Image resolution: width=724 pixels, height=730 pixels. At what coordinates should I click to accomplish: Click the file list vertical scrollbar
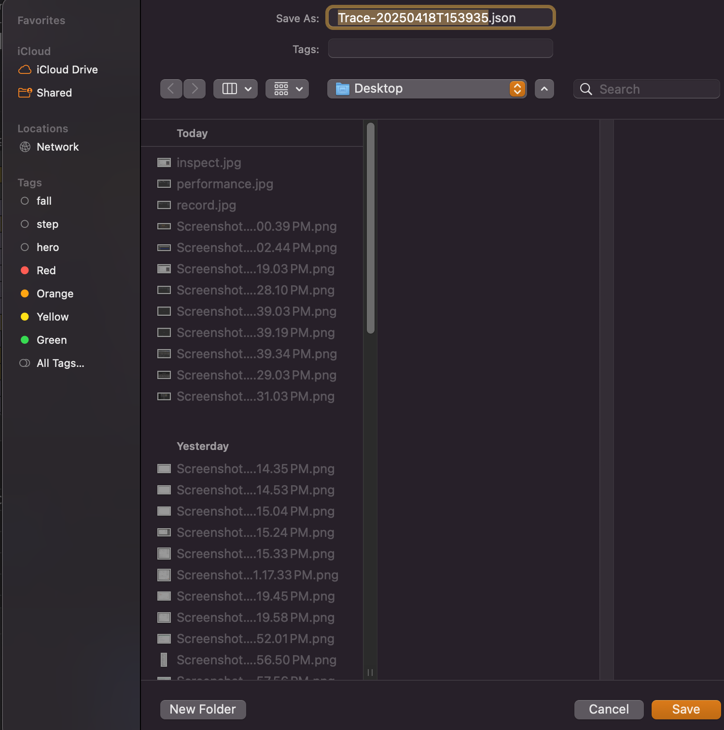pos(371,228)
